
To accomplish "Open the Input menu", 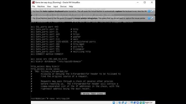I will (x=56, y=6).
